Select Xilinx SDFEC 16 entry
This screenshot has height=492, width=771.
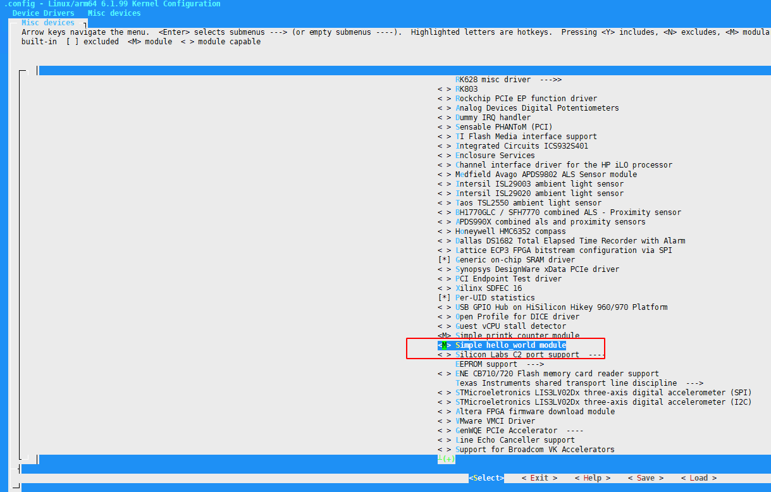pos(489,288)
